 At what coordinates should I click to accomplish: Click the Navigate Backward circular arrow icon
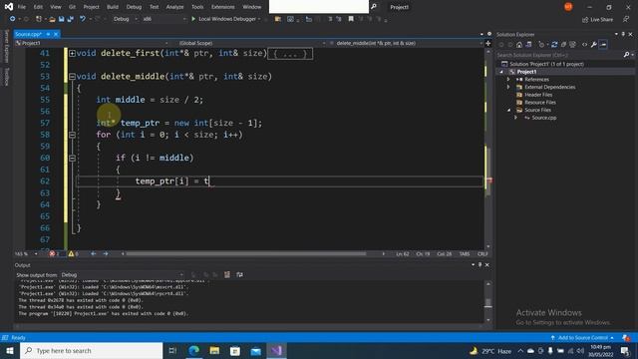(x=13, y=19)
